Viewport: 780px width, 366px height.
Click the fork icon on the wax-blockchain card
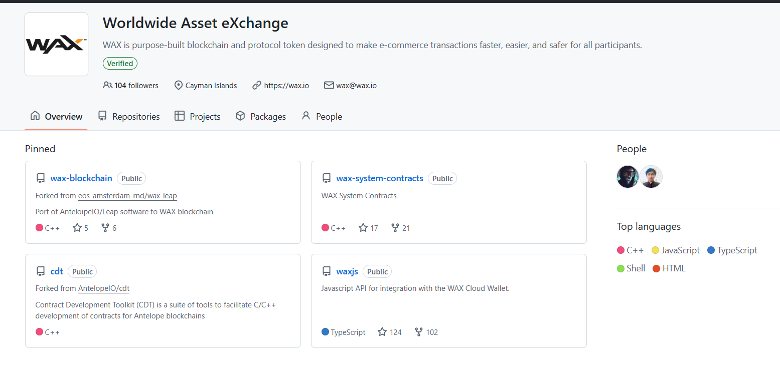coord(105,228)
